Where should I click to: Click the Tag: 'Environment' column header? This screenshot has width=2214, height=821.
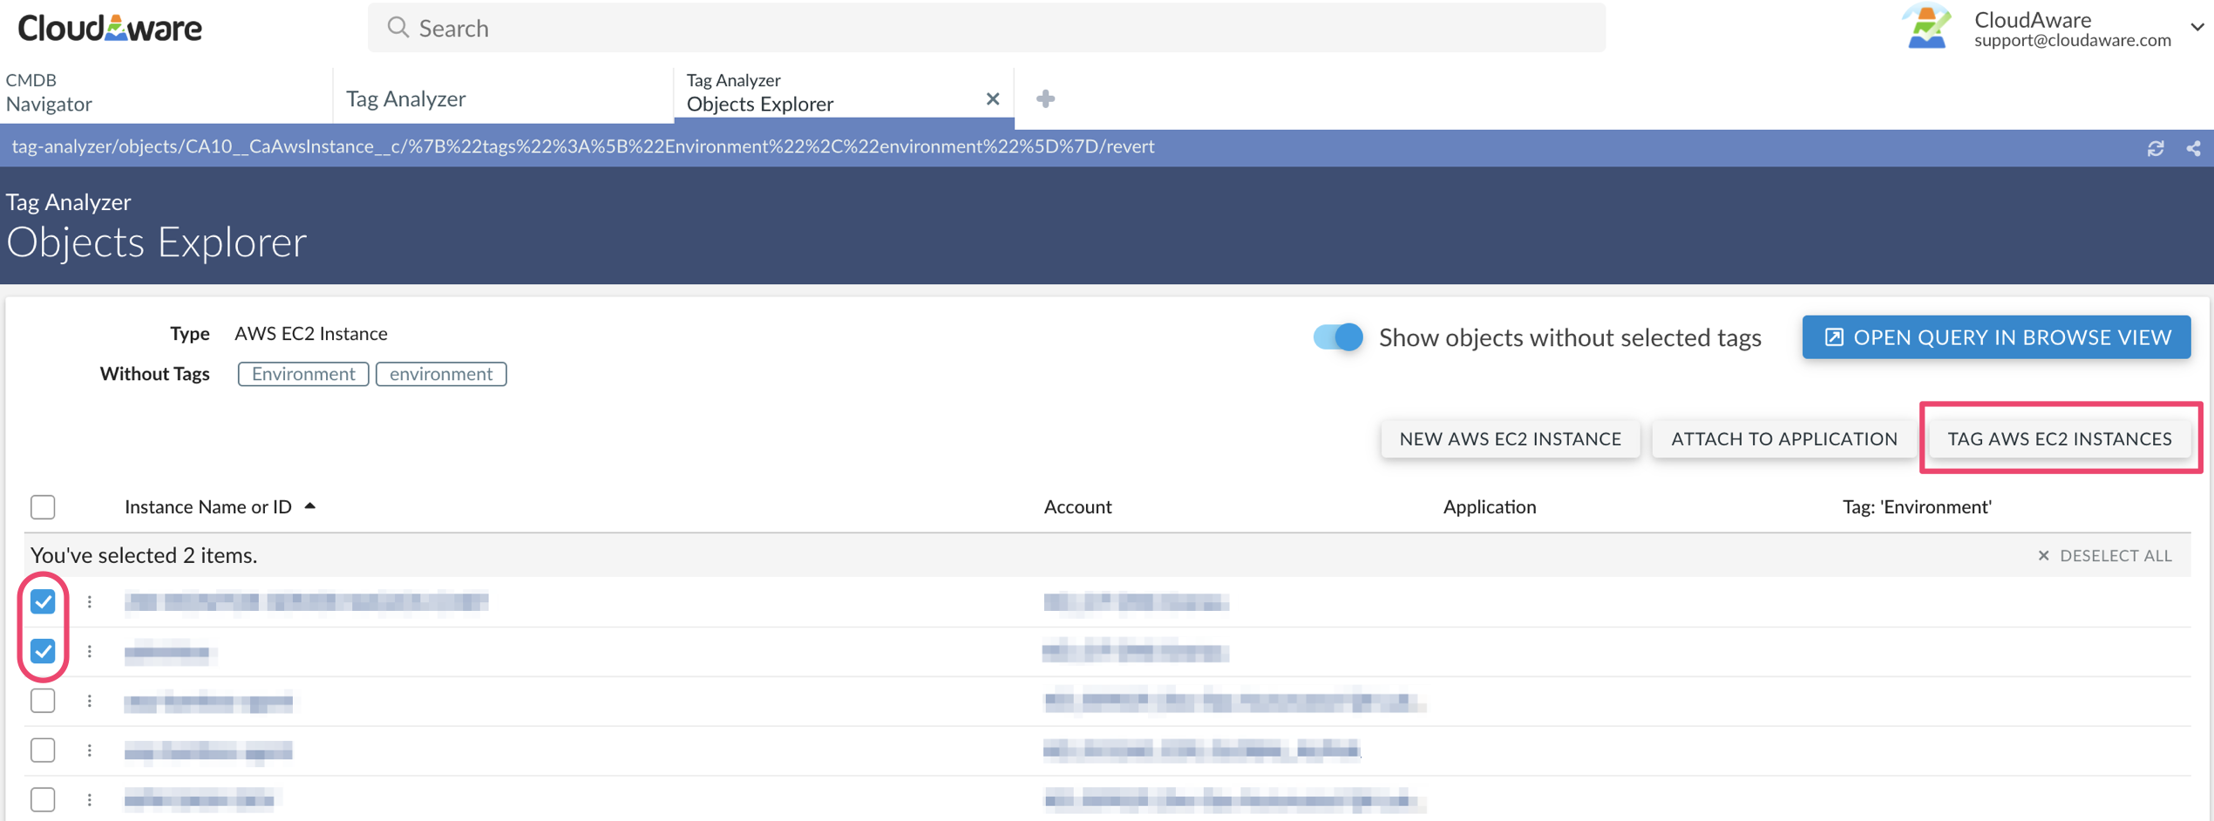point(1916,506)
